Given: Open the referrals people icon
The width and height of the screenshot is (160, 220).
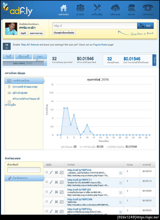Looking at the screenshot, I should point(80,8).
